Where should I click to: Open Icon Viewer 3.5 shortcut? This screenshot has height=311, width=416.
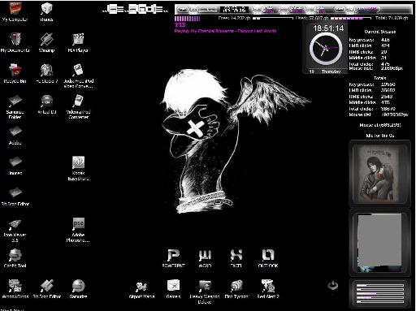[15, 230]
